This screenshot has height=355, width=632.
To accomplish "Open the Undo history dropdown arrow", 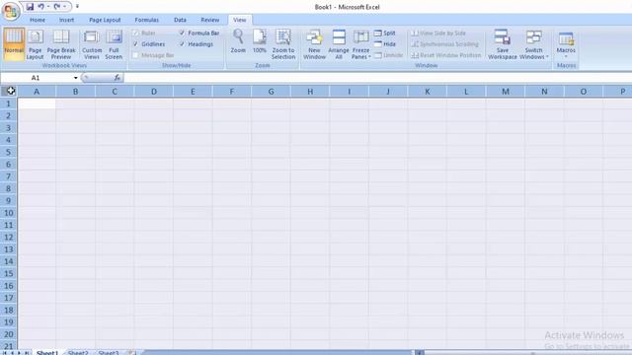I will pos(48,7).
